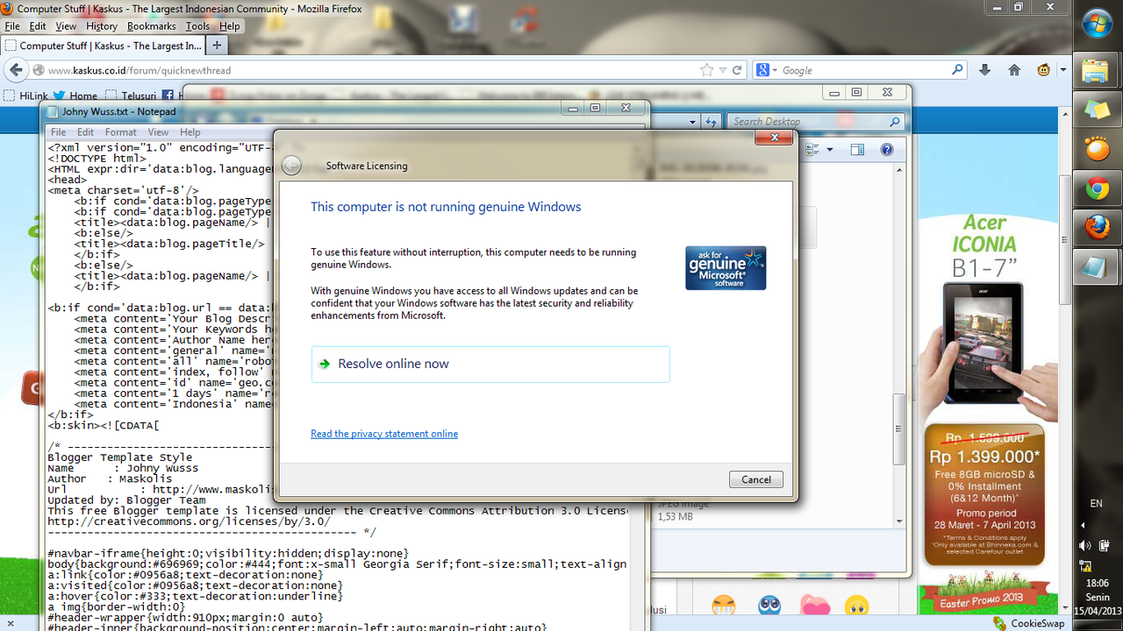
Task: Open Read the privacy statement online link
Action: click(384, 434)
